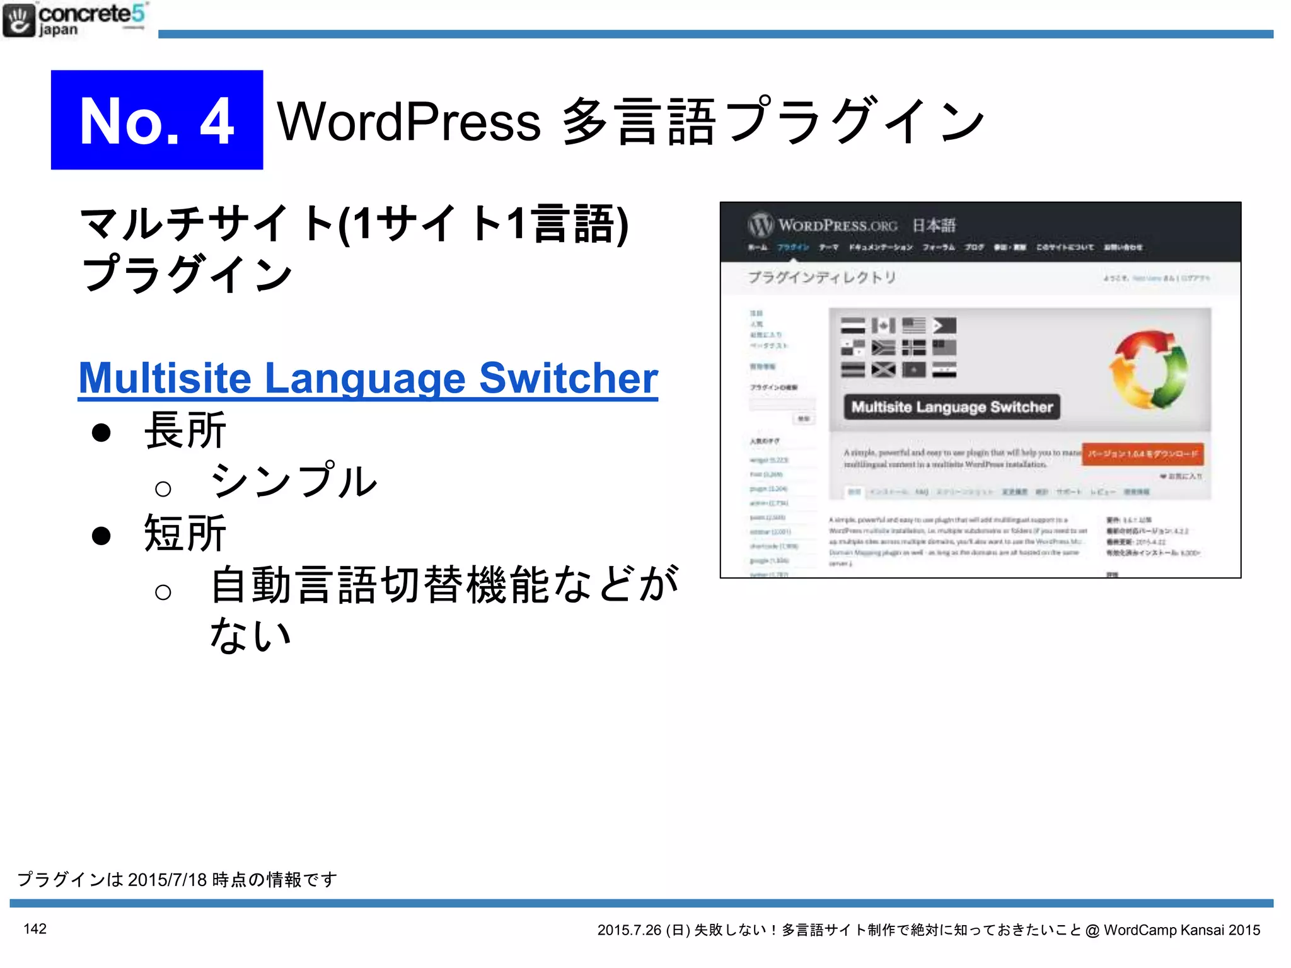The height and width of the screenshot is (968, 1291).
Task: Click the Jamaica flag icon in the banner
Action: 884,370
